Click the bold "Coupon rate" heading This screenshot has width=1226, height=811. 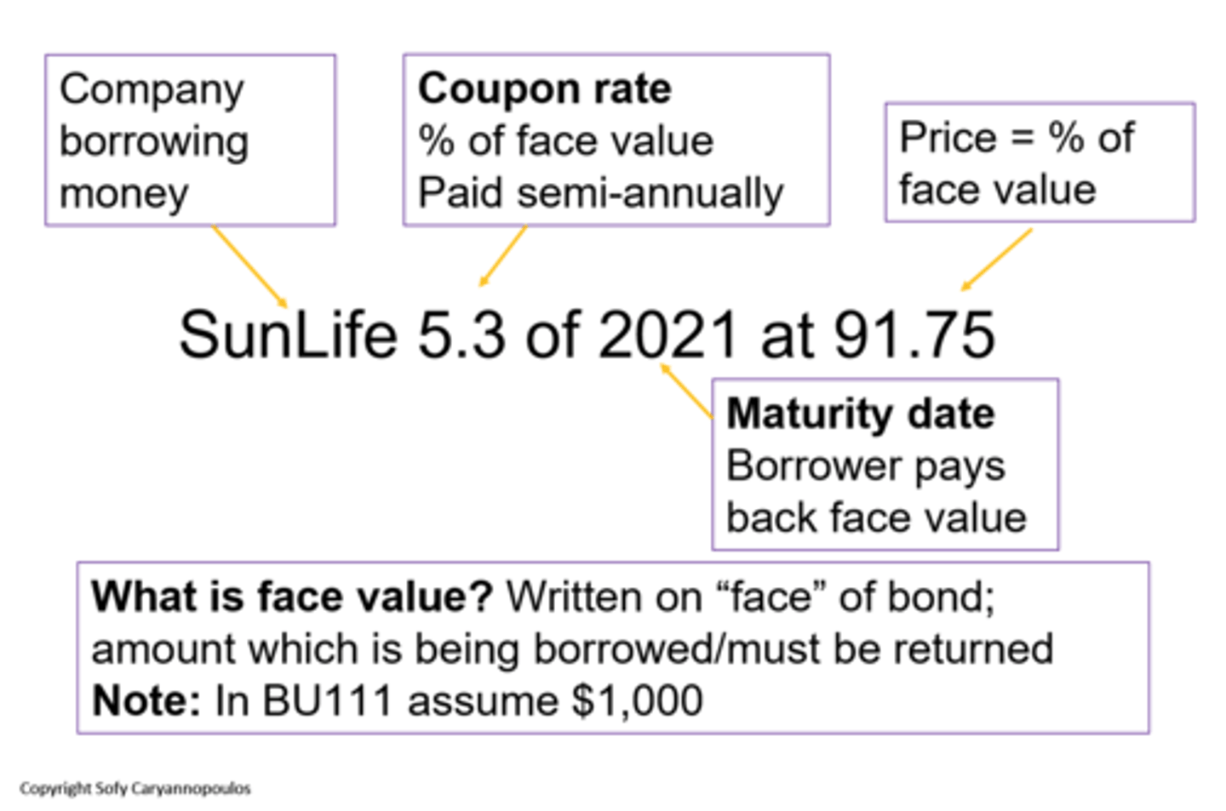point(544,89)
